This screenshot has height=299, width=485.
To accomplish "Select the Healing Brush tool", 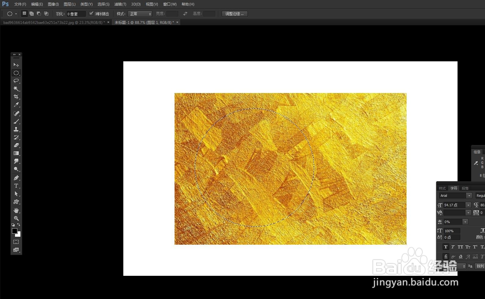I will pyautogui.click(x=16, y=113).
